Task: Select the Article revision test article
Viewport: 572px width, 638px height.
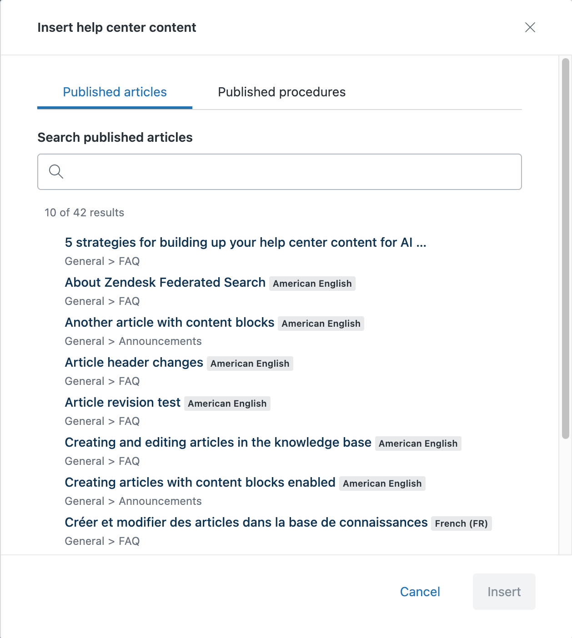Action: pos(123,403)
